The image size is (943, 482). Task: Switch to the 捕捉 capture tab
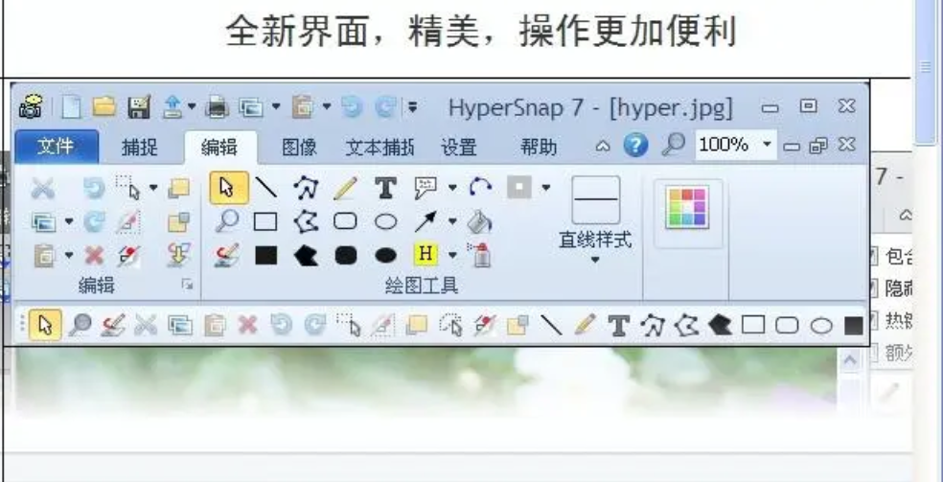coord(140,148)
